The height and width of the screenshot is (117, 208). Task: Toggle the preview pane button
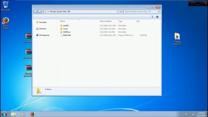point(152,17)
